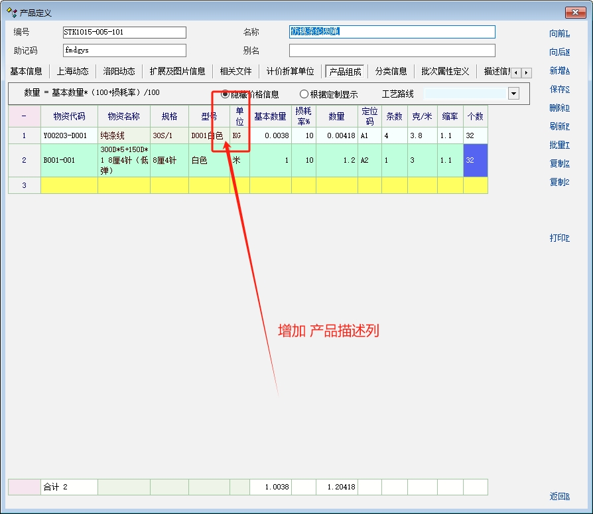Image resolution: width=593 pixels, height=514 pixels.
Task: Open the 工艺路线 dropdown arrow
Action: click(x=513, y=94)
